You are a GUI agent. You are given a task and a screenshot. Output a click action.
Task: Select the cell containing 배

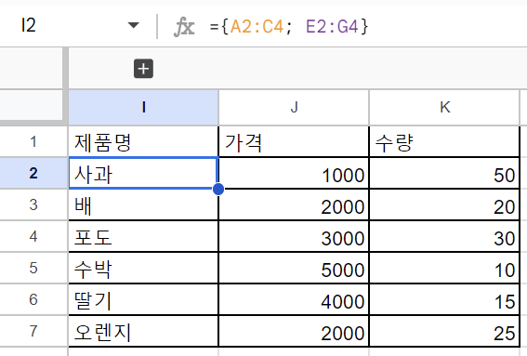pyautogui.click(x=143, y=204)
